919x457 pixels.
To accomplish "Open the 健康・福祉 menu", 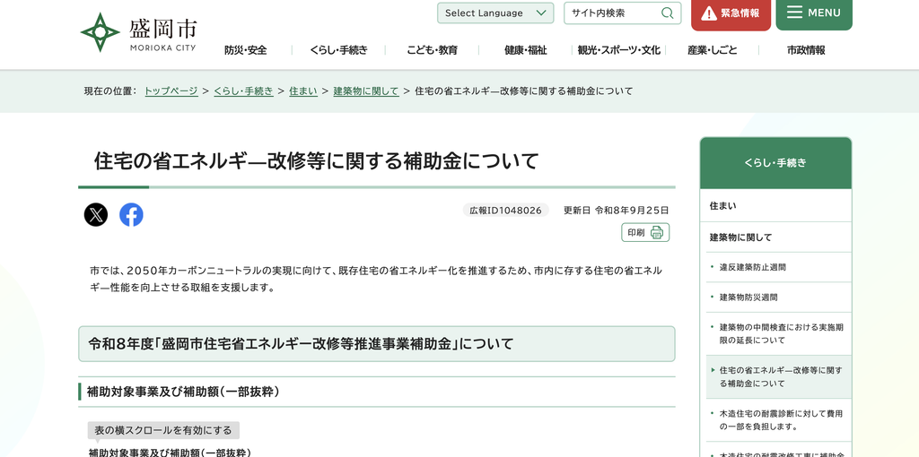I will [526, 50].
